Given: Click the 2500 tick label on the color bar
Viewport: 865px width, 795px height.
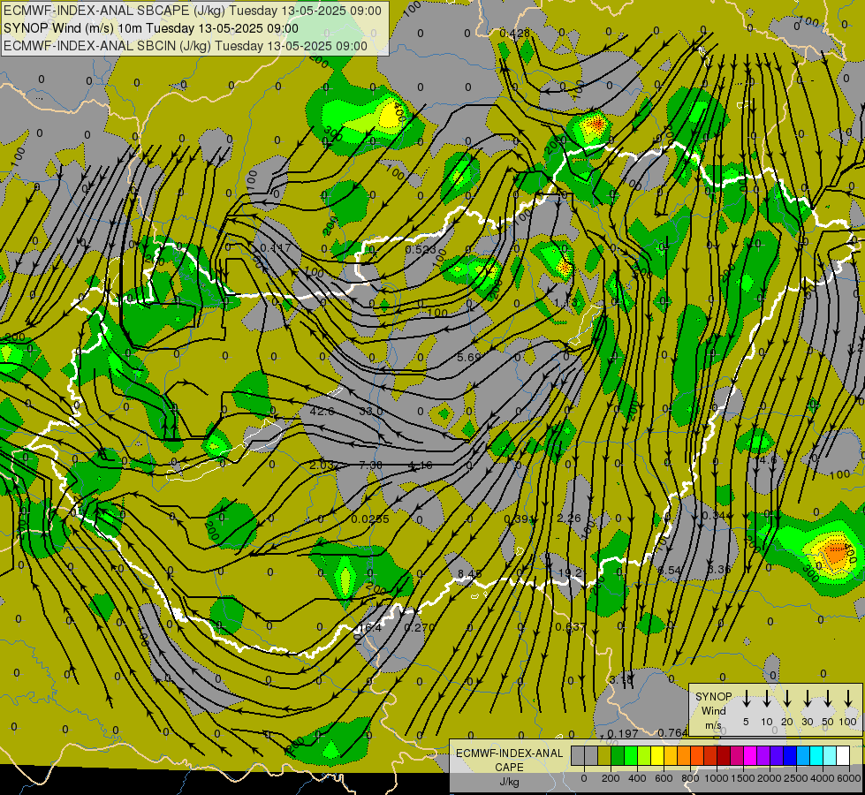Looking at the screenshot, I should [x=797, y=778].
